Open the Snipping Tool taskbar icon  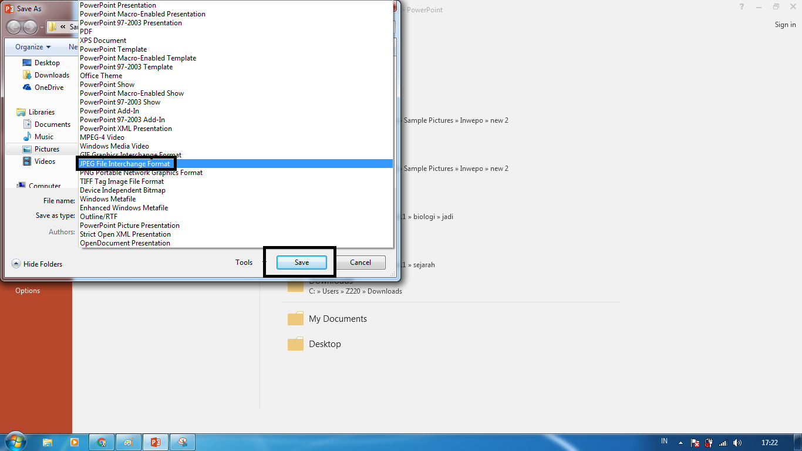point(183,442)
